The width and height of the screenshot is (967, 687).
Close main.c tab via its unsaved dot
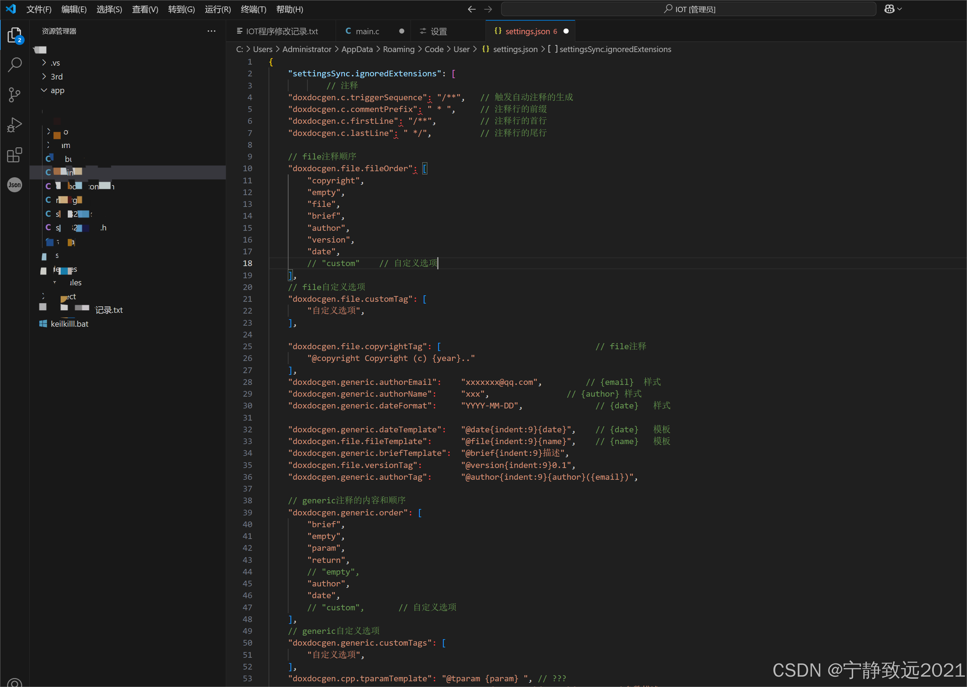pyautogui.click(x=401, y=31)
